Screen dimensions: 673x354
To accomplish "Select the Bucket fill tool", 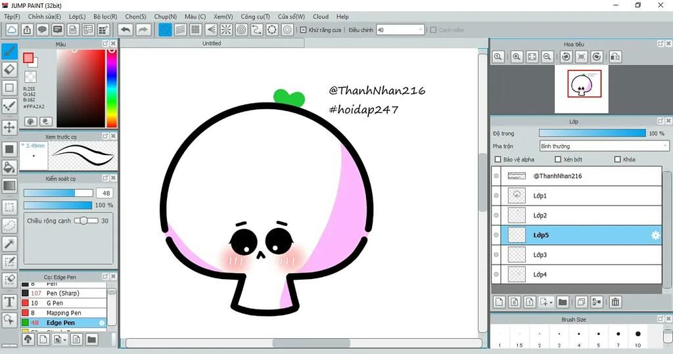I will coord(9,167).
